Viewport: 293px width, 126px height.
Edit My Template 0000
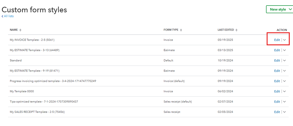(x=277, y=91)
